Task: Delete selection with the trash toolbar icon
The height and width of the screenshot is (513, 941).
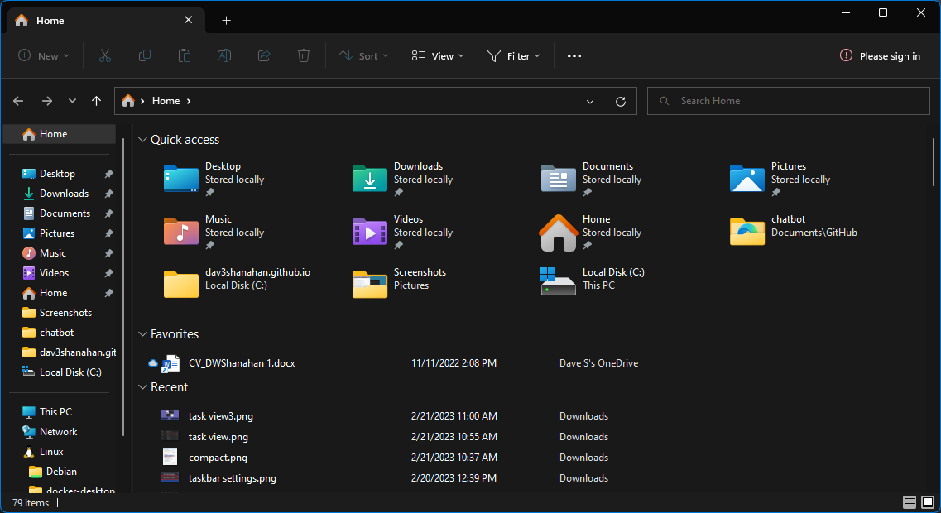Action: (x=303, y=55)
